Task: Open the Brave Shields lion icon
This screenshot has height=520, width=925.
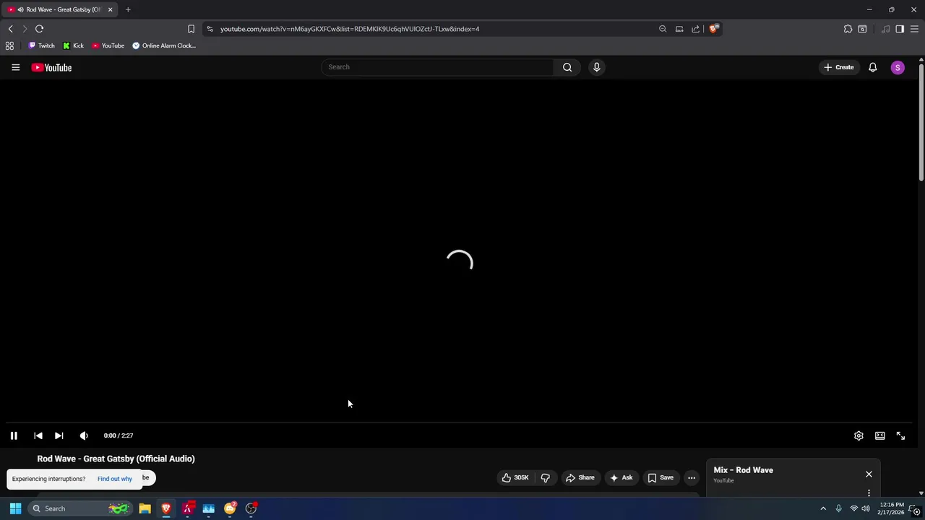Action: click(x=713, y=29)
